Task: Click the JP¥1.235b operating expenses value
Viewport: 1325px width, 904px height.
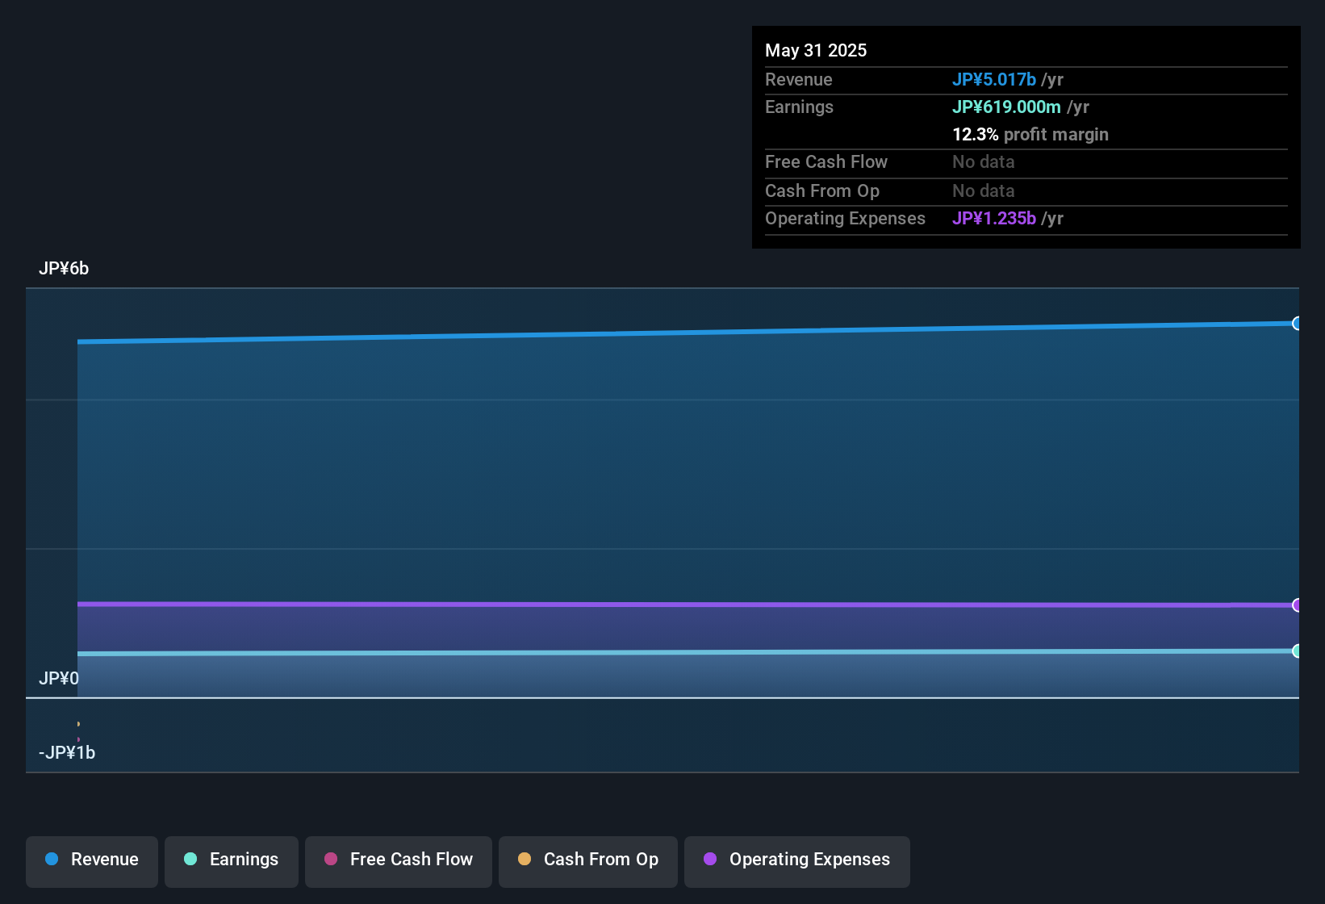Action: (x=994, y=218)
